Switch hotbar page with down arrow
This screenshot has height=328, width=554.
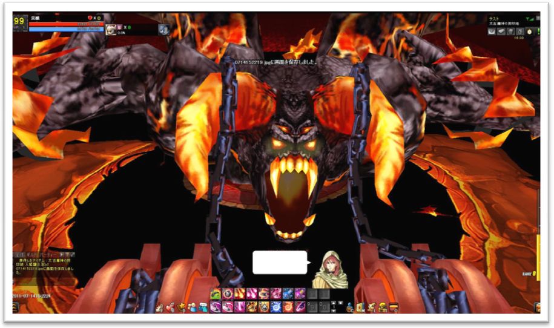(x=333, y=310)
